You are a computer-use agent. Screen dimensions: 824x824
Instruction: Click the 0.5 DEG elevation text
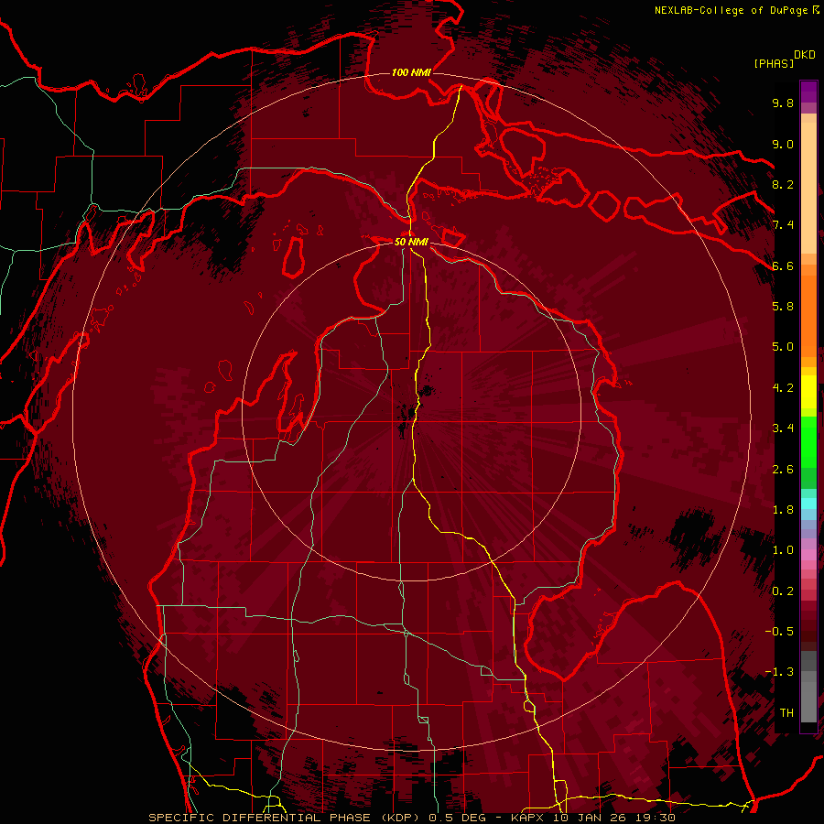[456, 818]
